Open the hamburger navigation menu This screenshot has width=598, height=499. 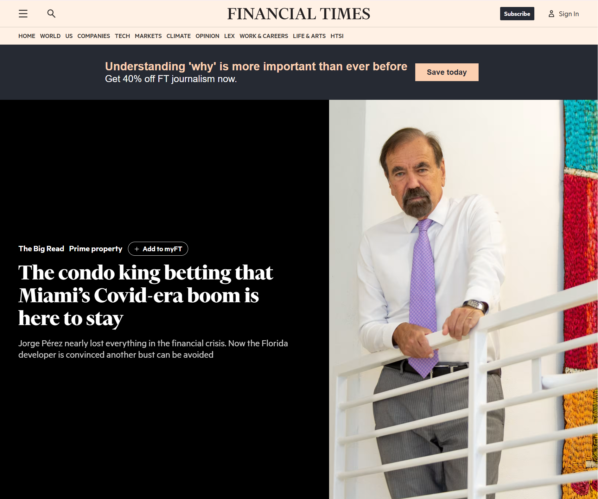(23, 14)
